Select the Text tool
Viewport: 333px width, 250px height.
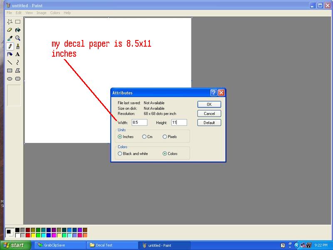tap(18, 54)
